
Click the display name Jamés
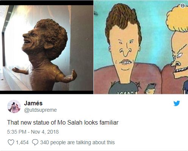[x=33, y=103]
